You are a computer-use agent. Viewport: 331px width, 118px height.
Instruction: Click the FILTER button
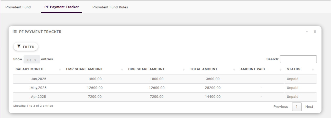pos(26,47)
